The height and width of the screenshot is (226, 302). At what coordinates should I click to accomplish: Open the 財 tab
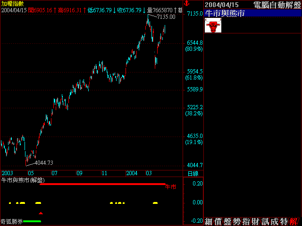pos(256,222)
